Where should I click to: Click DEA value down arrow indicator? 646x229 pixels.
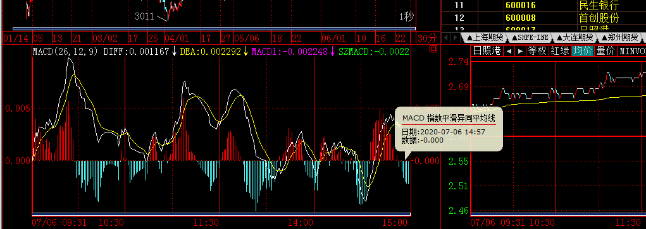tap(245, 51)
